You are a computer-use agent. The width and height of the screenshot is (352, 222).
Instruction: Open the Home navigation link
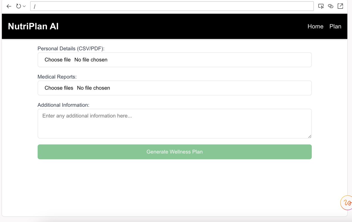click(x=315, y=26)
